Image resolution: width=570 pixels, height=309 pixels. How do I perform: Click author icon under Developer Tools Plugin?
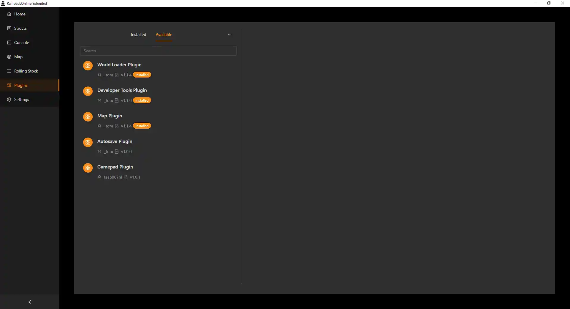[x=99, y=100]
